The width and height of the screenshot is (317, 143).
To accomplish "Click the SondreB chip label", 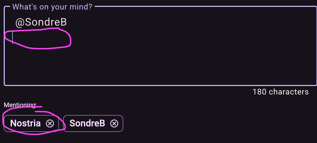I will coord(87,123).
